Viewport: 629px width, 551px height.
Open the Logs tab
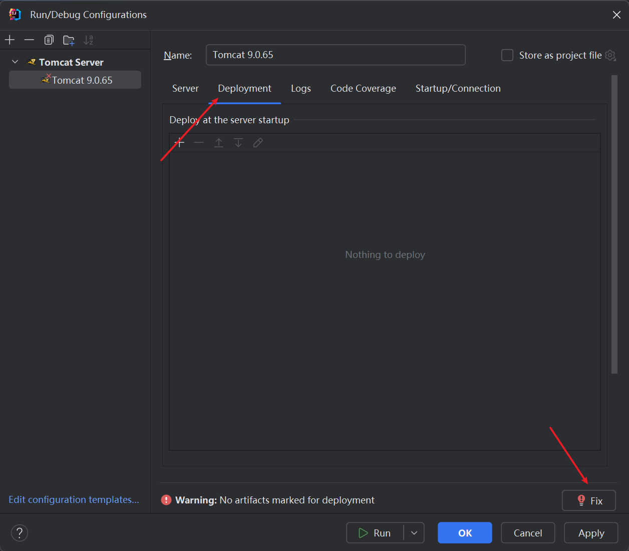[x=301, y=88]
